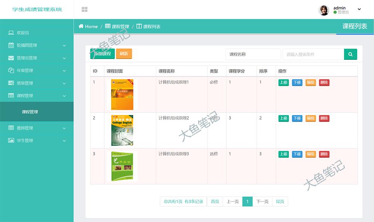Click the image icon beside 学生管理
Image resolution: width=374 pixels, height=222 pixels.
pyautogui.click(x=10, y=140)
